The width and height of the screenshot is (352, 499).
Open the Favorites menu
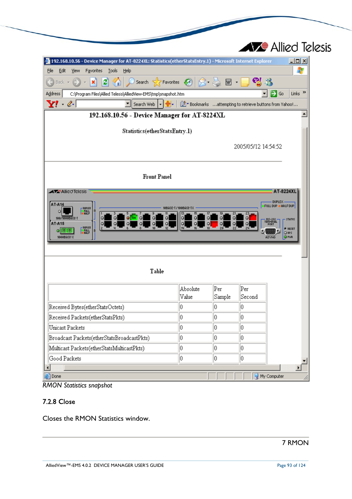point(94,71)
